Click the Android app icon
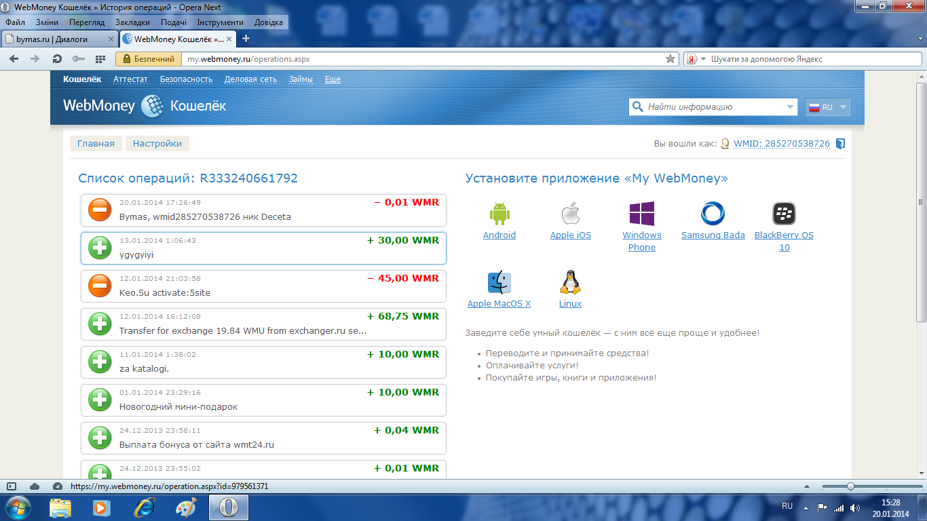Viewport: 927px width, 521px height. coord(499,214)
